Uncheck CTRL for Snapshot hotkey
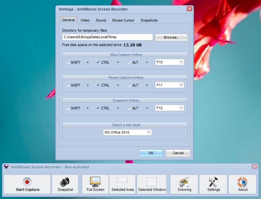 (98, 108)
